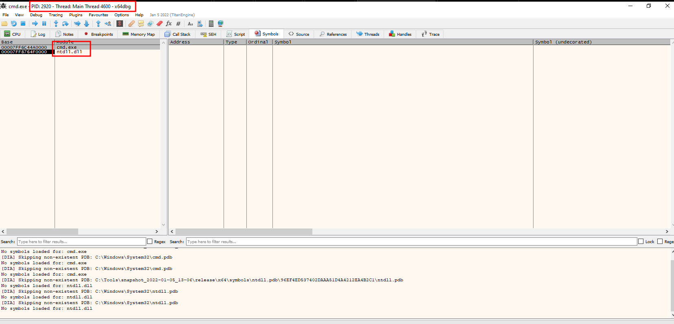Open the calculator icon in toolbar
Viewport: 674px width, 324px height.
click(x=211, y=24)
